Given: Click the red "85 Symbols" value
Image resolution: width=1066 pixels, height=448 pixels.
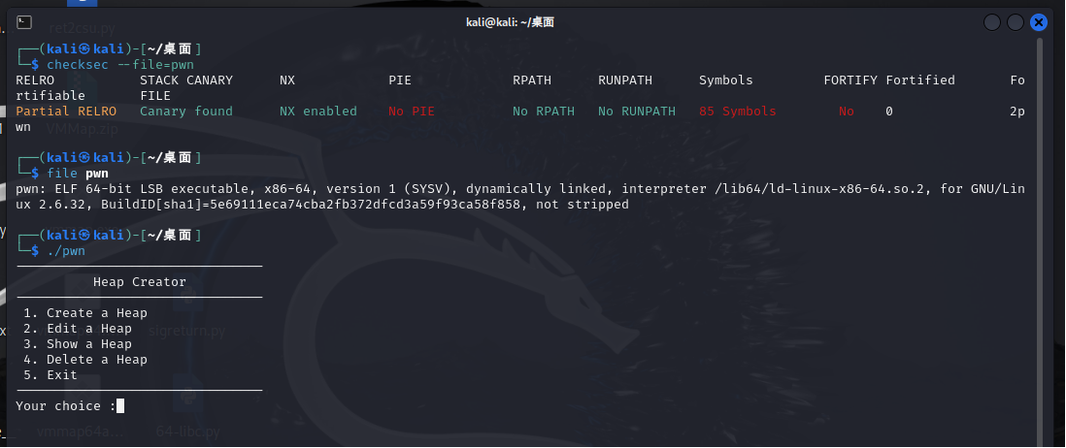Looking at the screenshot, I should pos(738,112).
